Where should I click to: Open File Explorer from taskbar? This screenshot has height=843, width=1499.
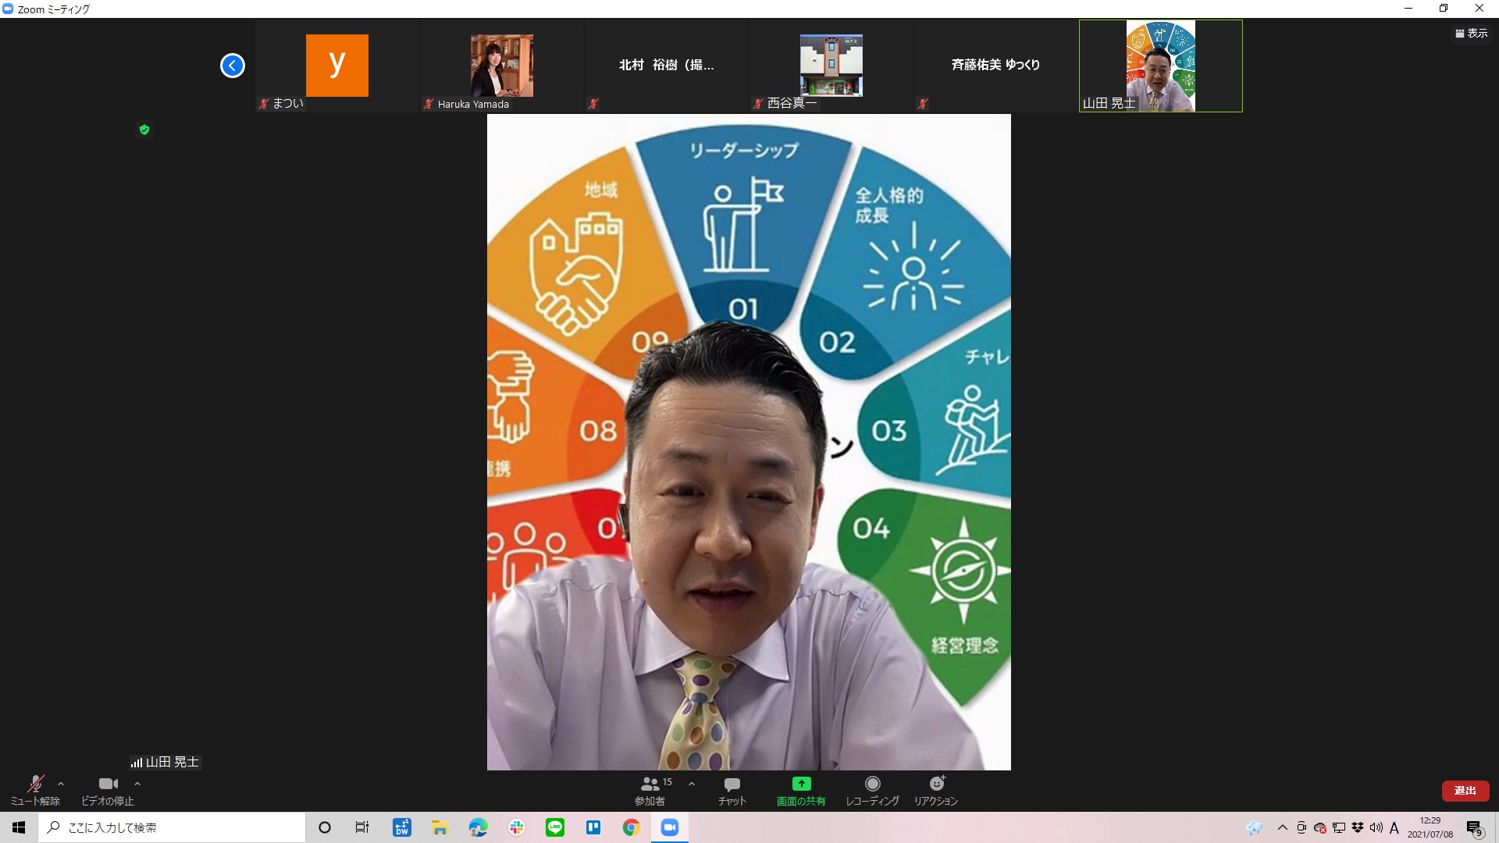tap(440, 827)
